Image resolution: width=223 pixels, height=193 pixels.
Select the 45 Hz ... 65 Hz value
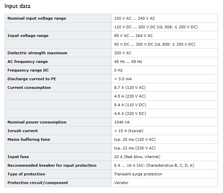point(128,62)
